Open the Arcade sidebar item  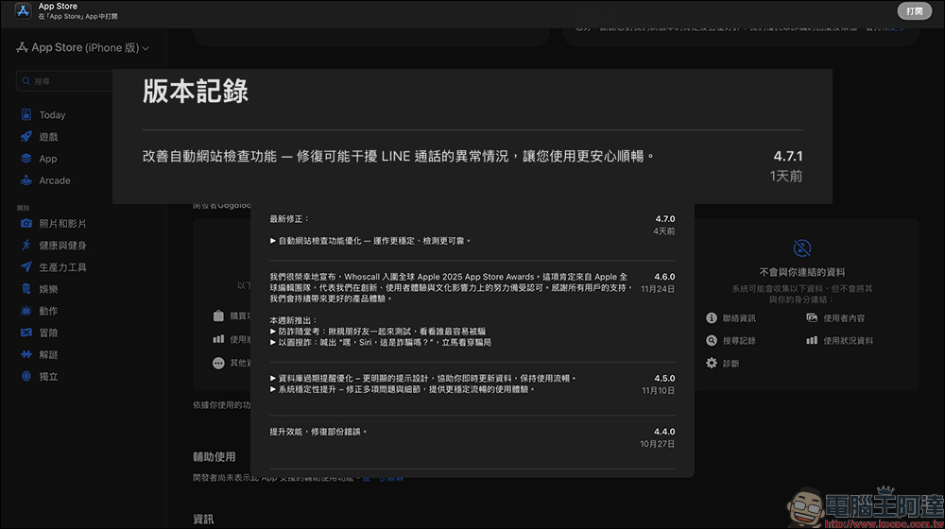click(54, 180)
